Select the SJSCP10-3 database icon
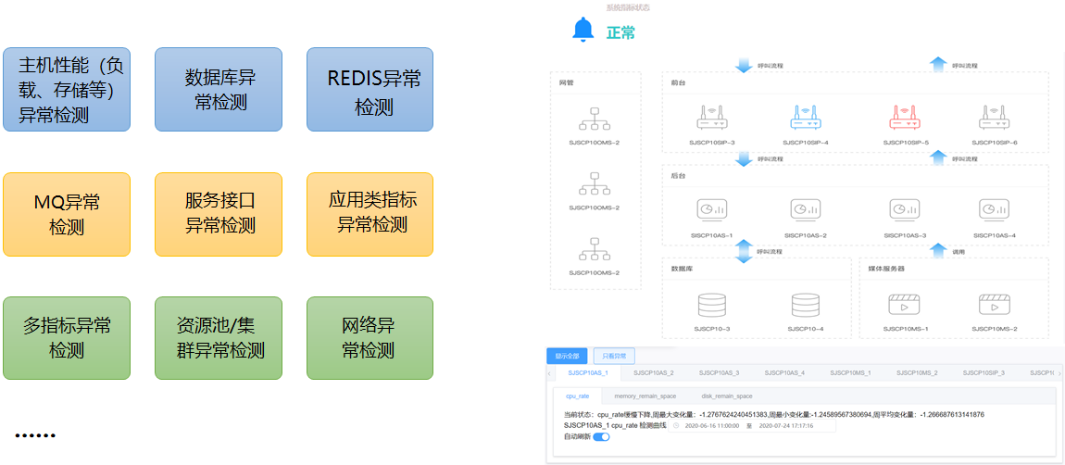 click(711, 304)
